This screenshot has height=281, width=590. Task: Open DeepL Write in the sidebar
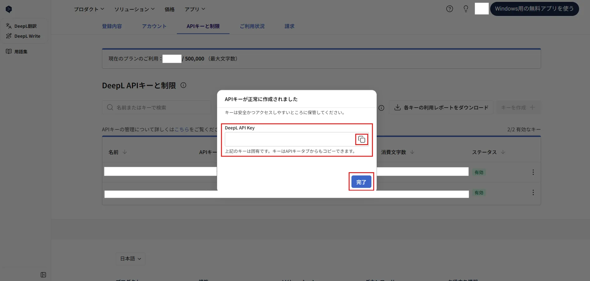(x=23, y=36)
